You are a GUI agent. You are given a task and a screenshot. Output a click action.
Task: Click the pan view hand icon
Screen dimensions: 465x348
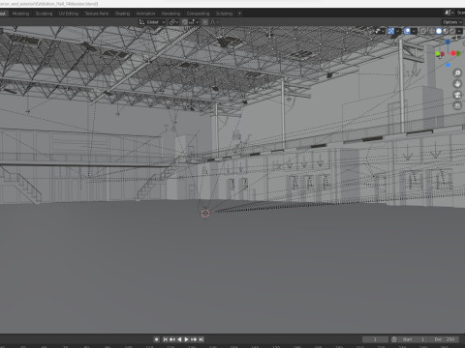457,84
